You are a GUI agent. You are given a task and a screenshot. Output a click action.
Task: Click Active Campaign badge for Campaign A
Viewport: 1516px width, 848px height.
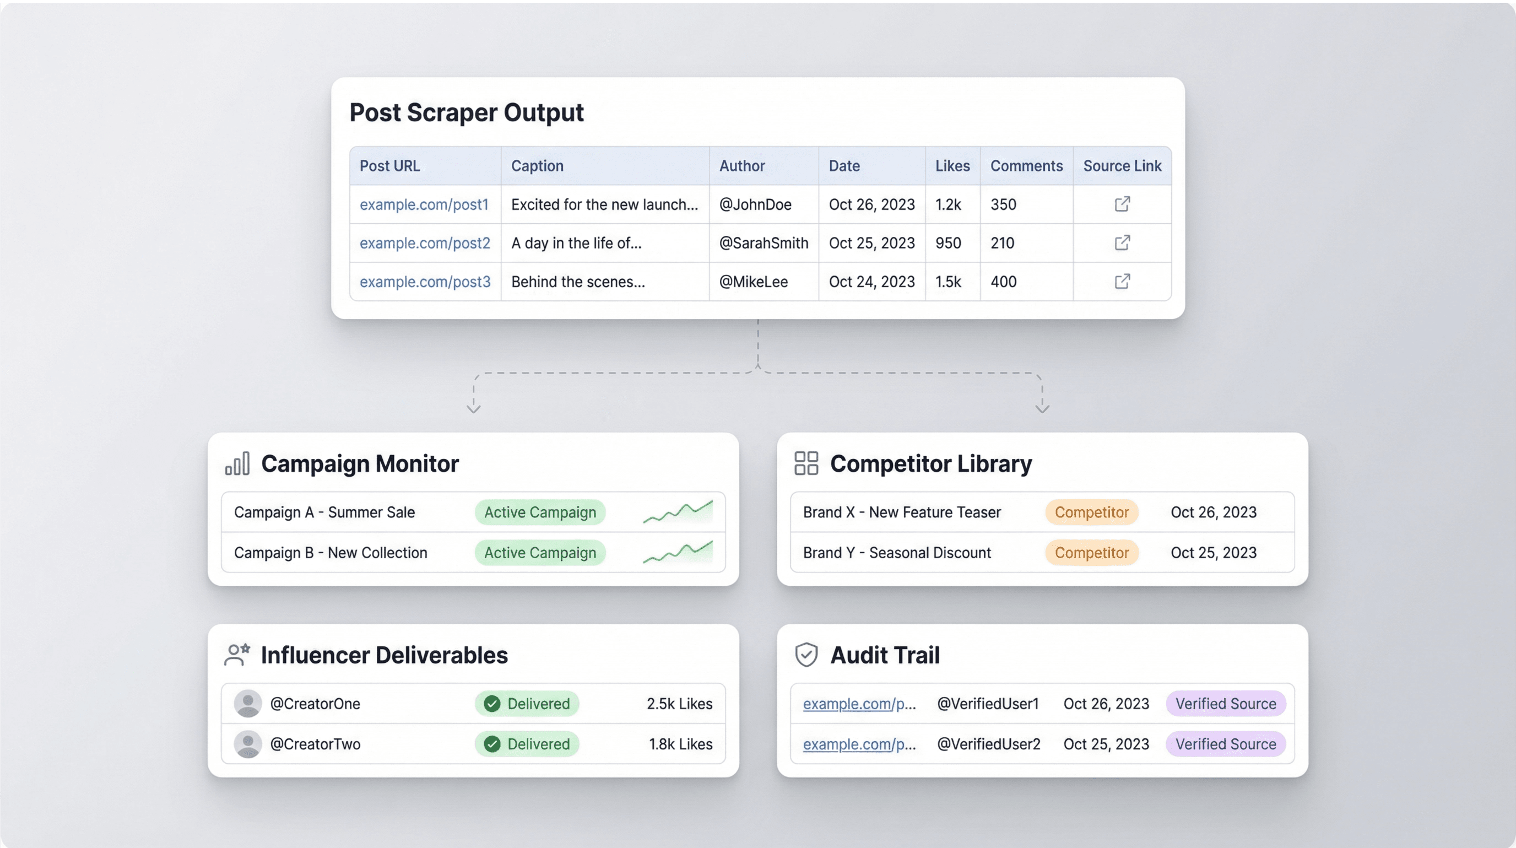click(540, 512)
